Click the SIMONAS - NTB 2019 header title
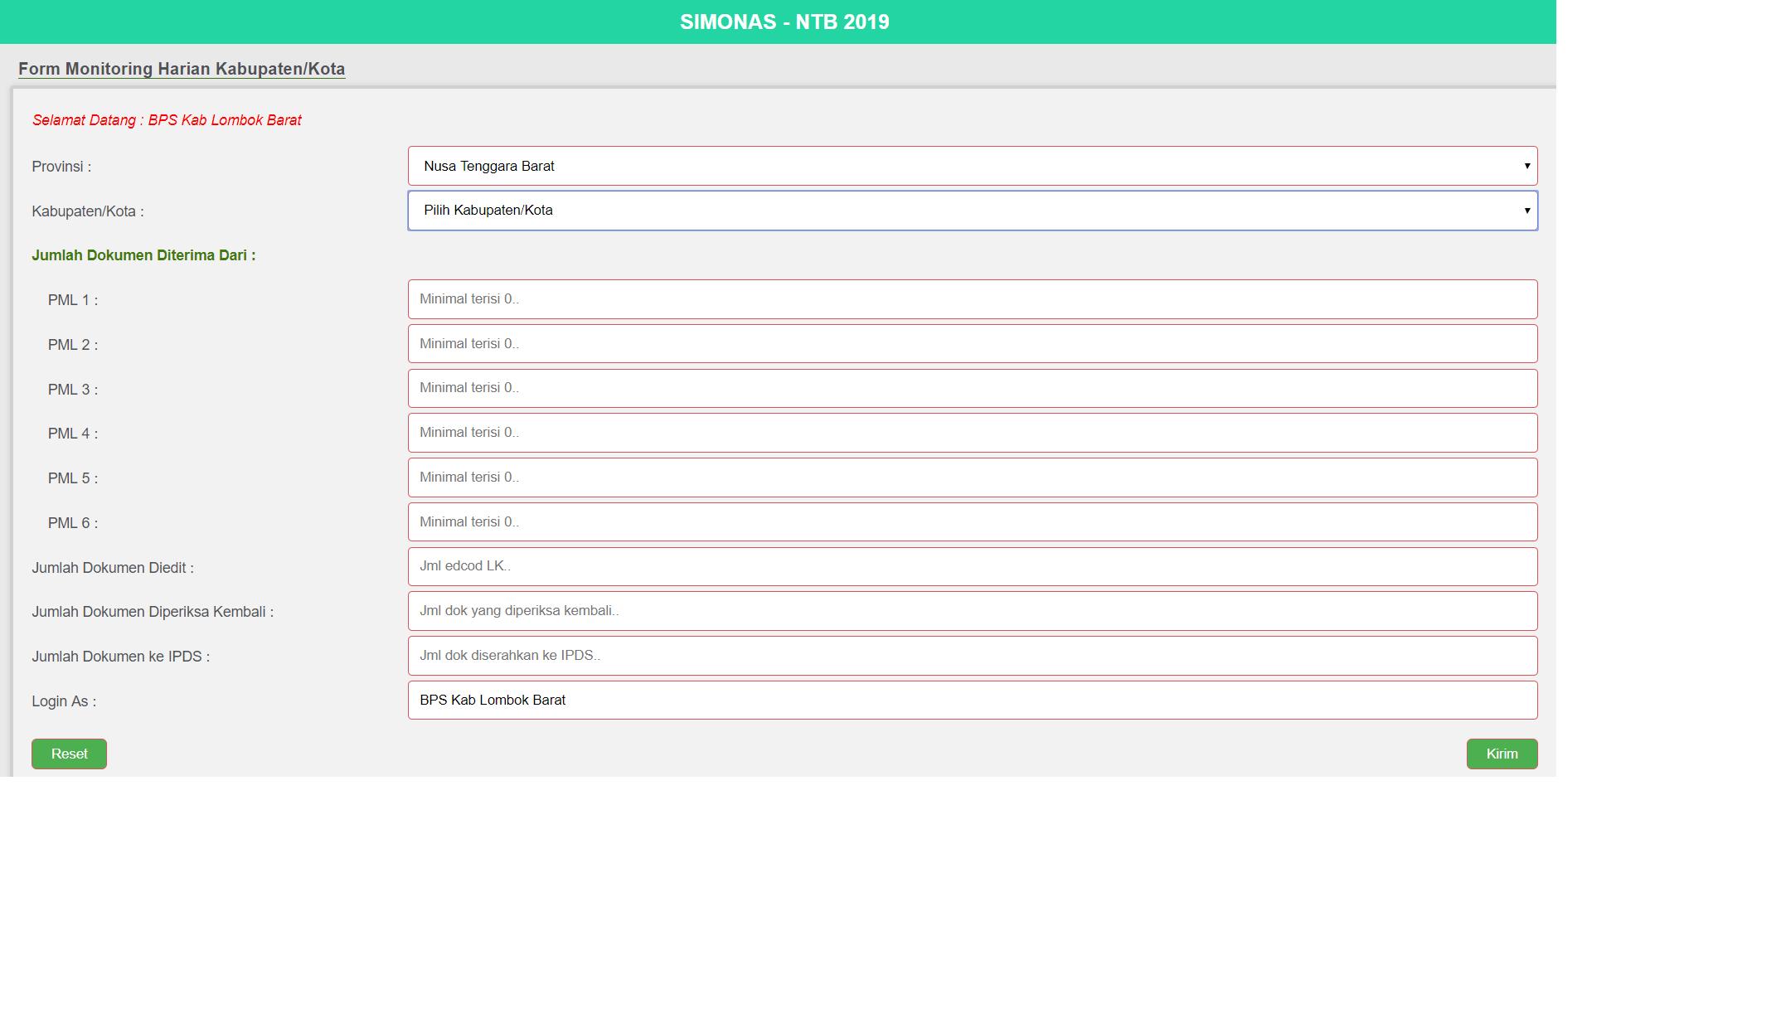This screenshot has height=1023, width=1786. click(784, 22)
